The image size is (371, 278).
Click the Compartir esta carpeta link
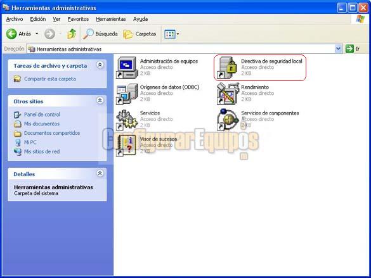point(50,79)
